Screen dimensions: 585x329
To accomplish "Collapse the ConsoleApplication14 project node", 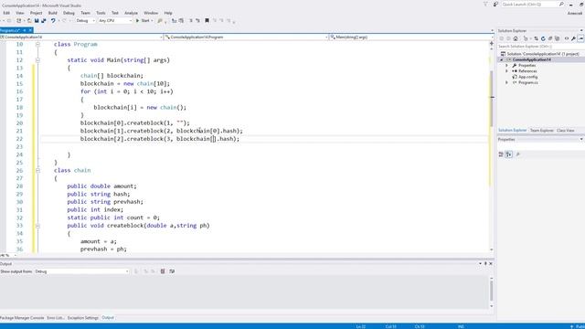I will 502,59.
